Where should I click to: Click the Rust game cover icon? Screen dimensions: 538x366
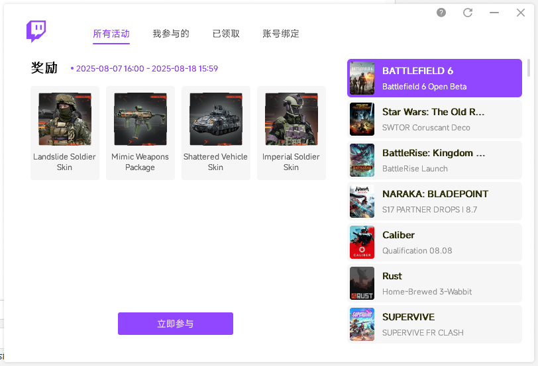[x=362, y=283]
